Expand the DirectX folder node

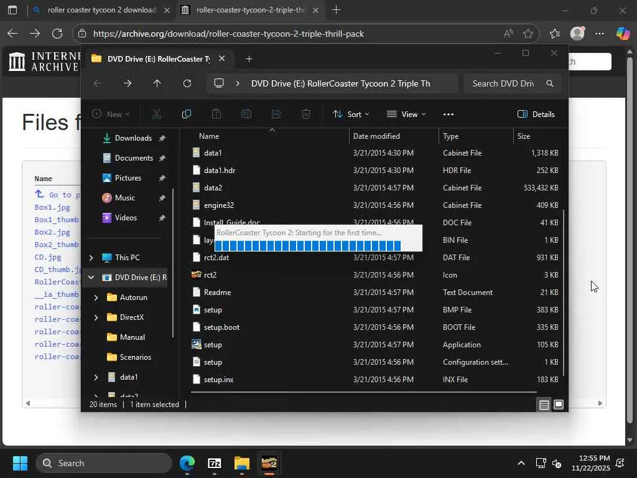[x=96, y=317]
